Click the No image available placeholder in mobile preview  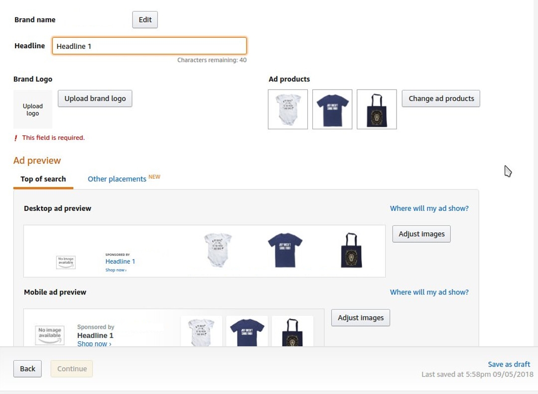(49, 335)
